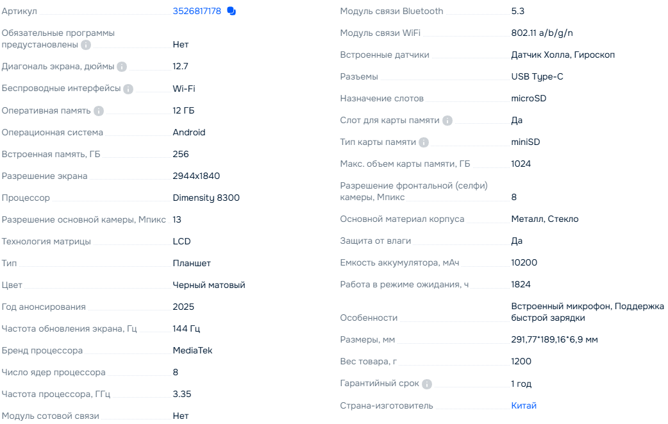Click info icon beside "Обязательные программы предустановлены"

86,45
